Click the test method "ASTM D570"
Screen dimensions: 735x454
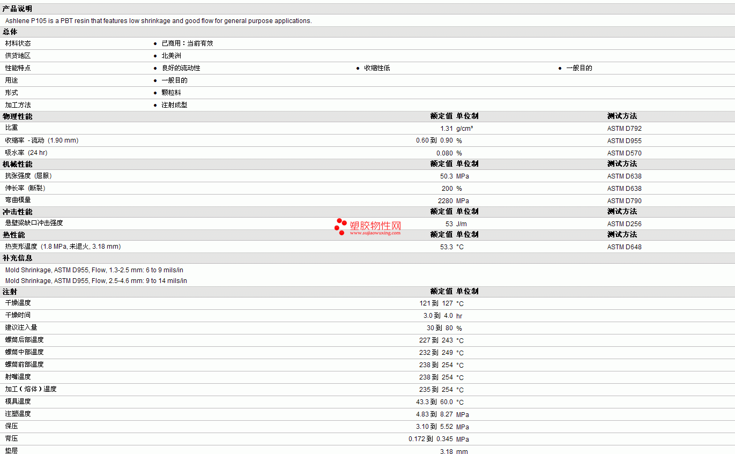tap(624, 153)
